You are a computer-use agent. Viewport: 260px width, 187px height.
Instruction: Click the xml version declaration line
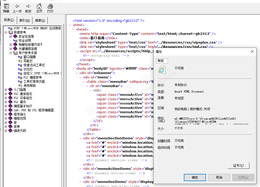point(108,21)
